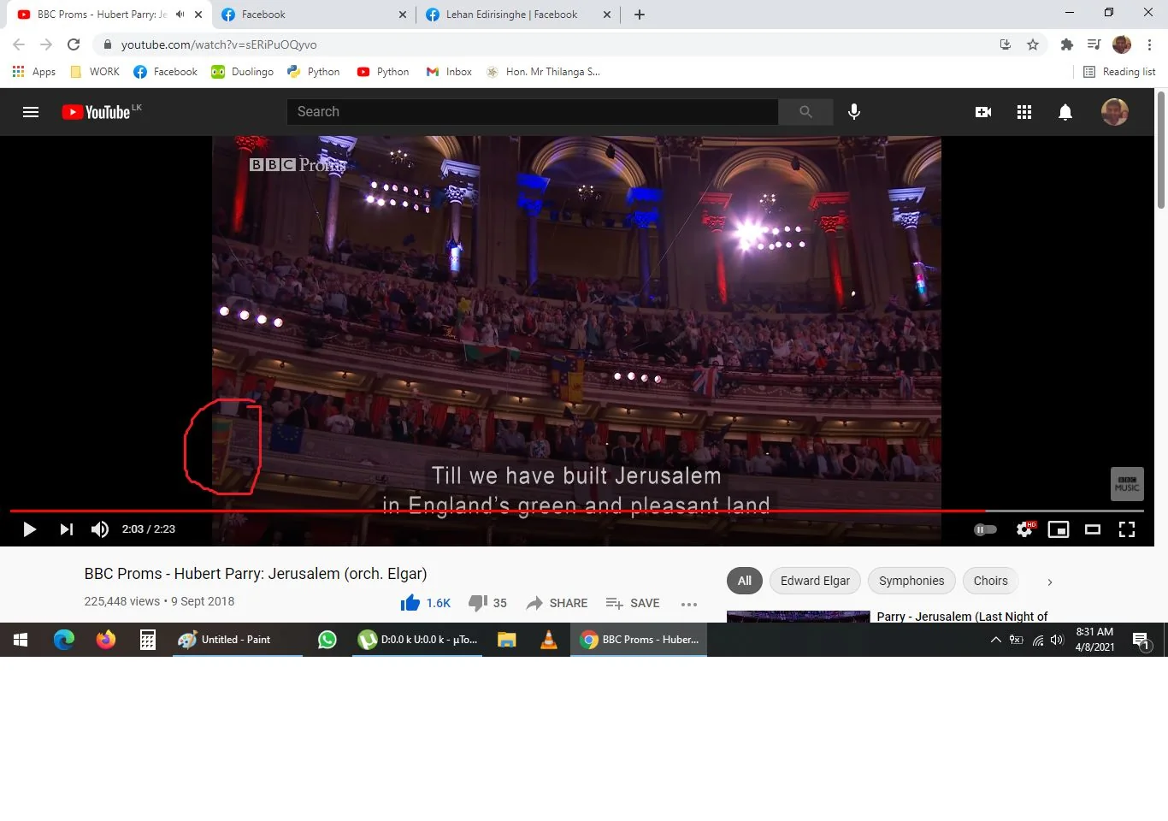Open the Windows Start menu
The image size is (1168, 821).
21,640
